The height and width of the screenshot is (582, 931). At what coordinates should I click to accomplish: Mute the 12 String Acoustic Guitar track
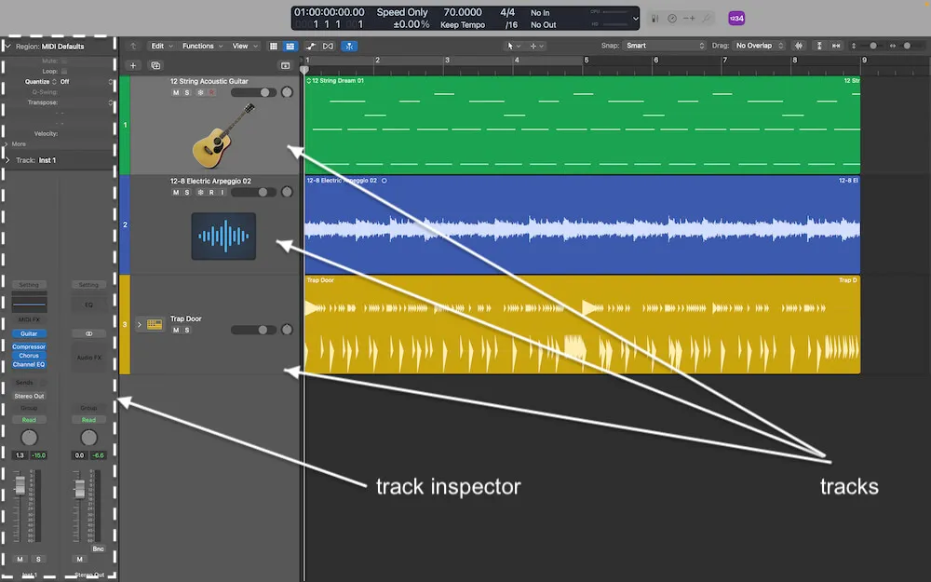[x=175, y=92]
